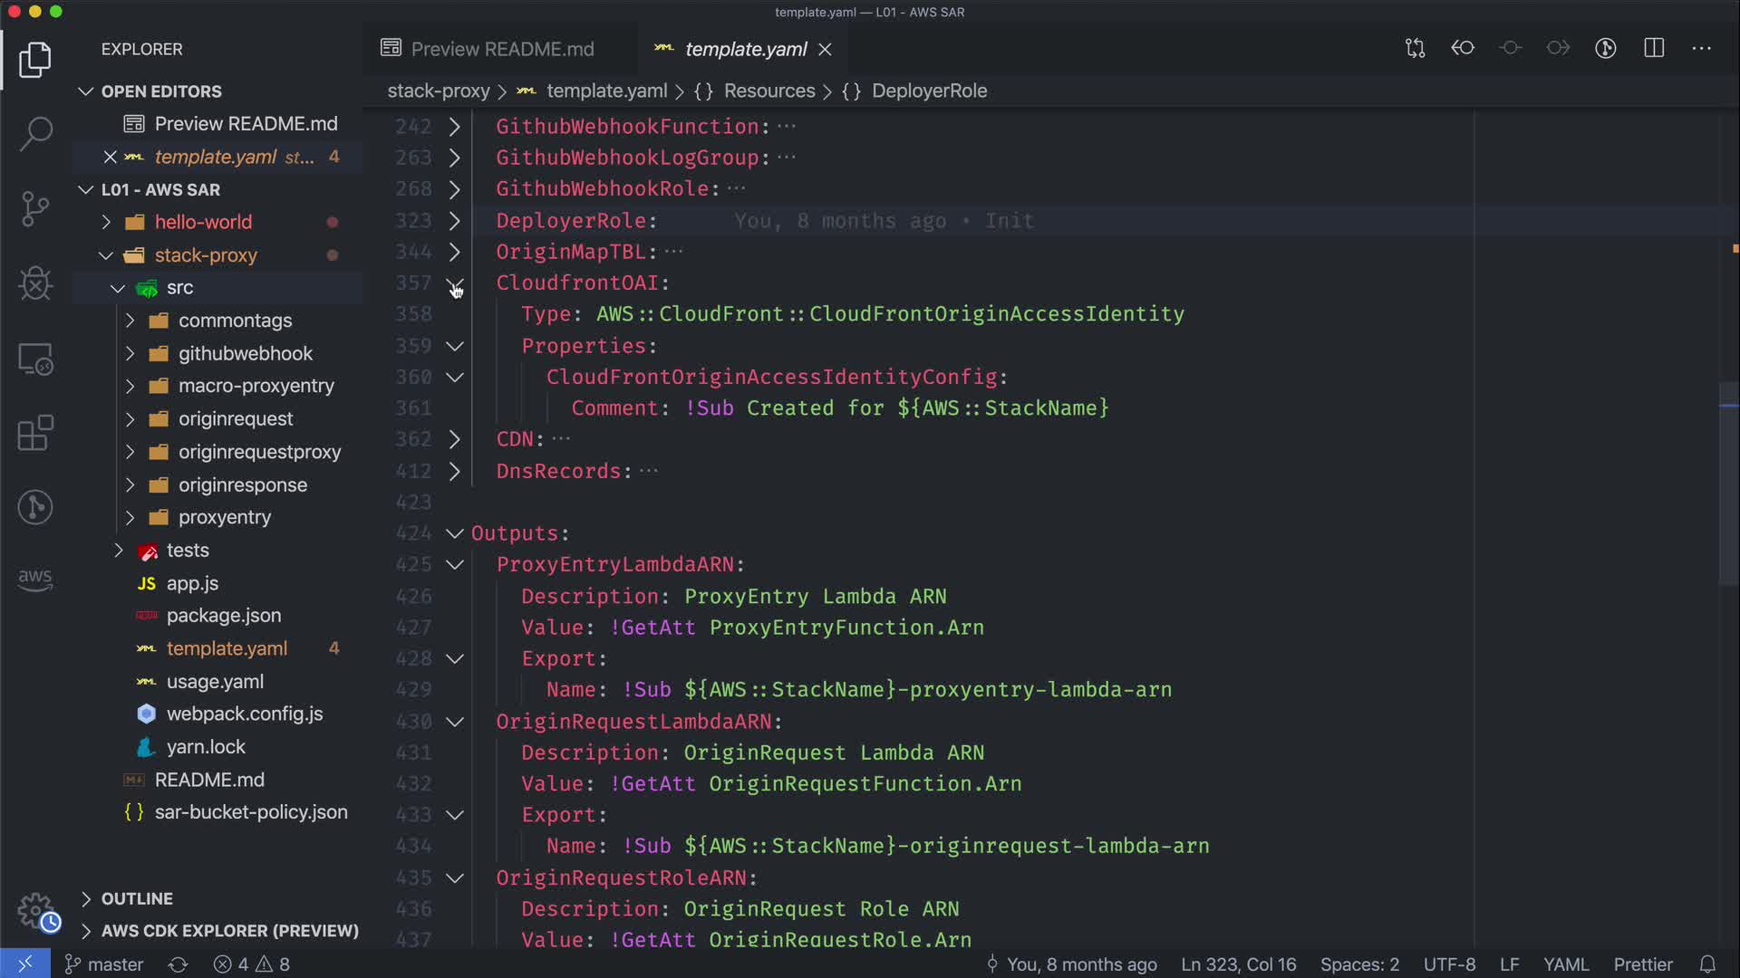Open the Source Control view
The width and height of the screenshot is (1740, 978).
pyautogui.click(x=35, y=208)
